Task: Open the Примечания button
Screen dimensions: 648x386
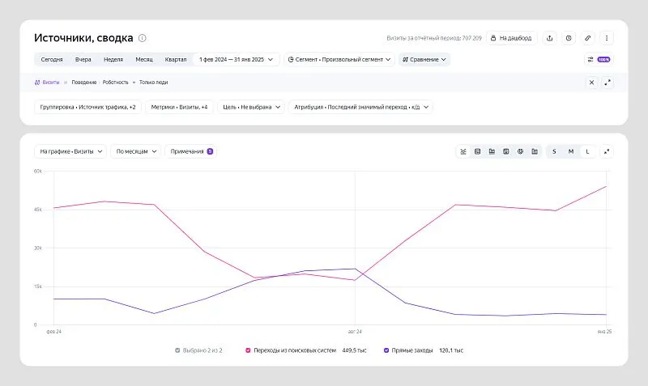Action: point(191,151)
